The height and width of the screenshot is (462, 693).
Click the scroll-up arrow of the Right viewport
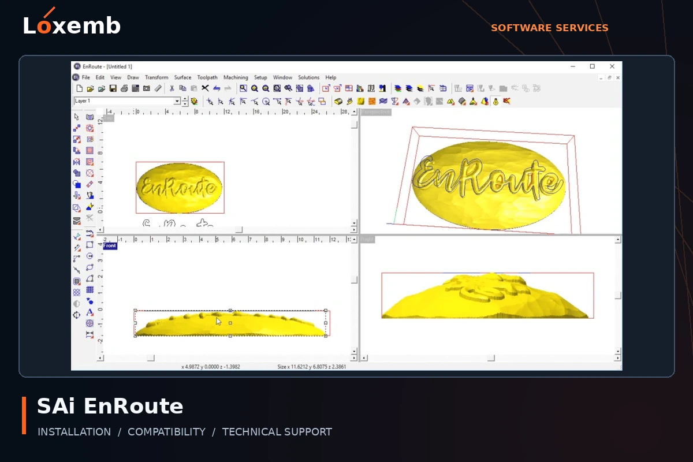(x=618, y=240)
